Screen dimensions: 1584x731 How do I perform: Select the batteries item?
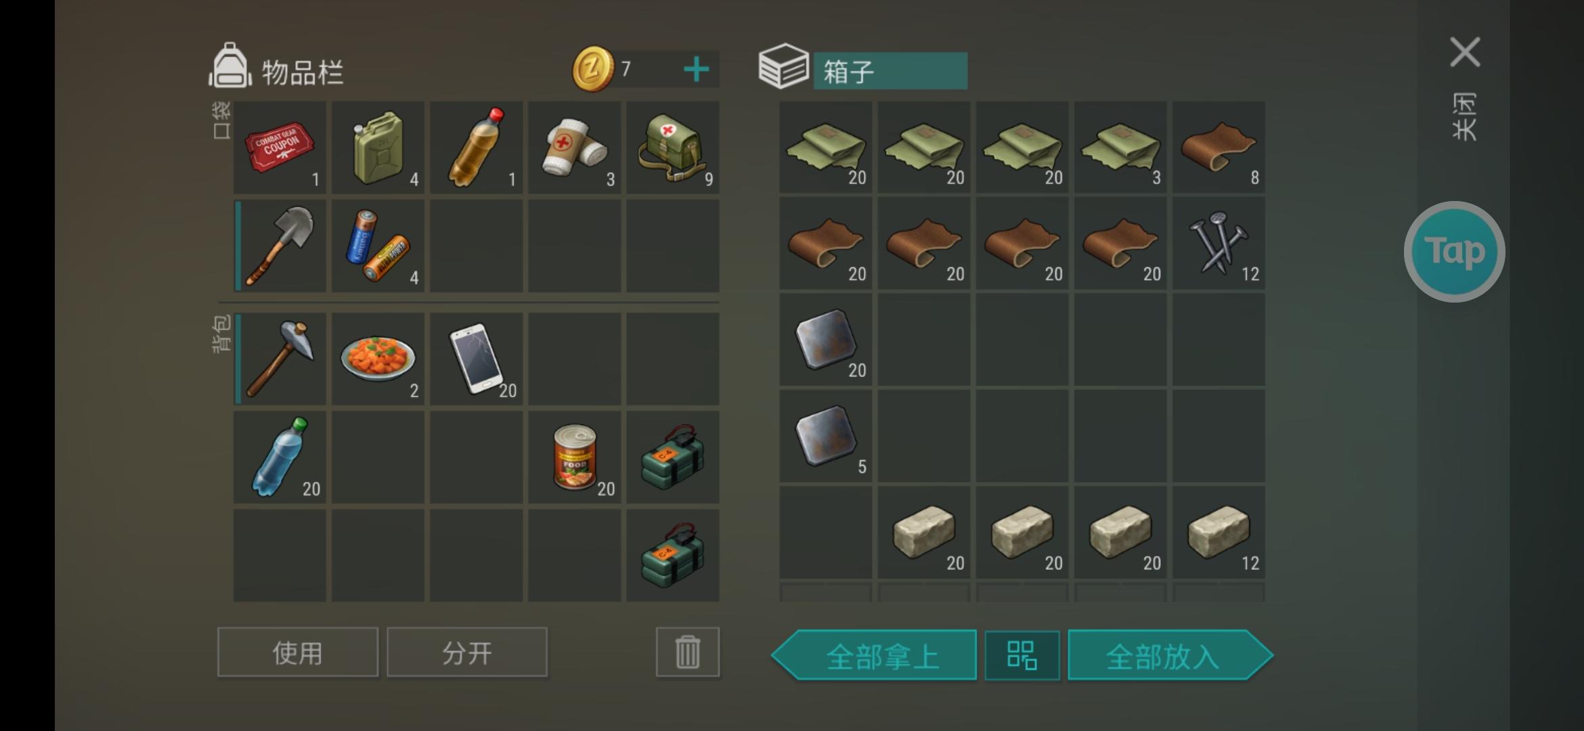tap(378, 246)
